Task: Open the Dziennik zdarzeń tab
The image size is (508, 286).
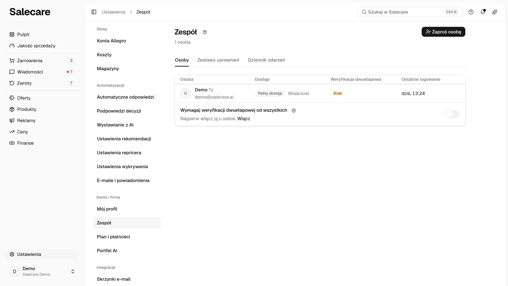Action: click(266, 60)
